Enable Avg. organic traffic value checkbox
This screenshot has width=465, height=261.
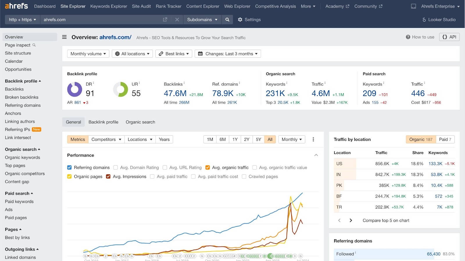coord(255,167)
